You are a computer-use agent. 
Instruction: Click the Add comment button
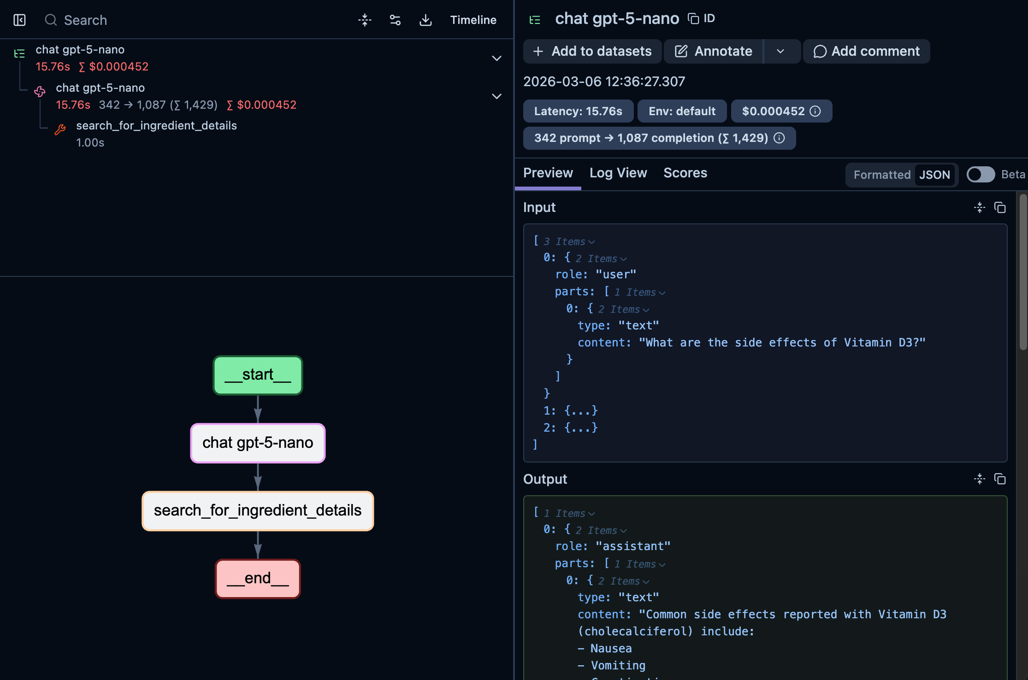click(866, 51)
